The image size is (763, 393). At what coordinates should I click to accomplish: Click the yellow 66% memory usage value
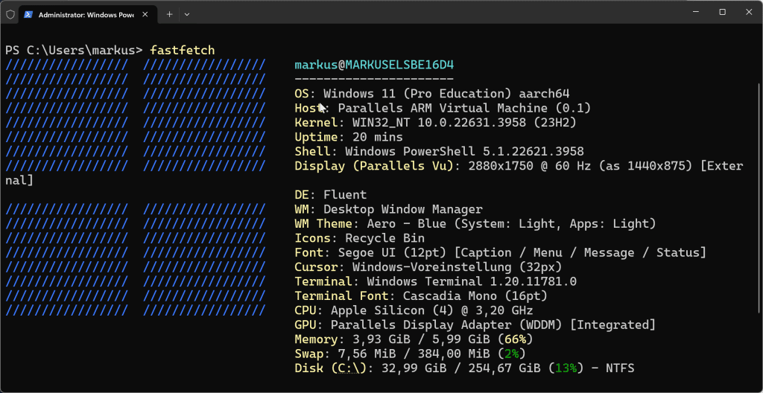pyautogui.click(x=516, y=339)
